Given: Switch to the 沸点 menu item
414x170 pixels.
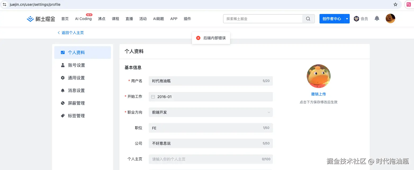Looking at the screenshot, I should click(101, 19).
